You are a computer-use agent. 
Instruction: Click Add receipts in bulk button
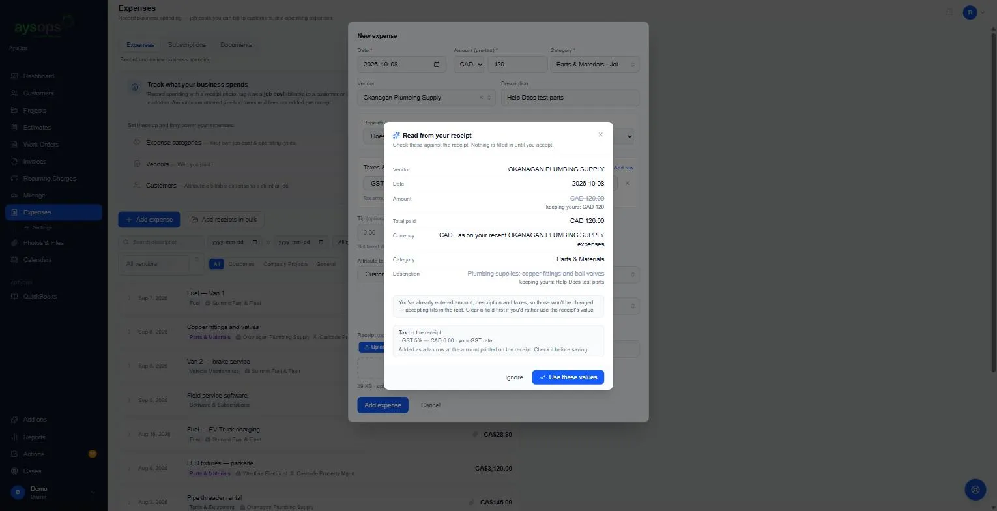pyautogui.click(x=224, y=220)
